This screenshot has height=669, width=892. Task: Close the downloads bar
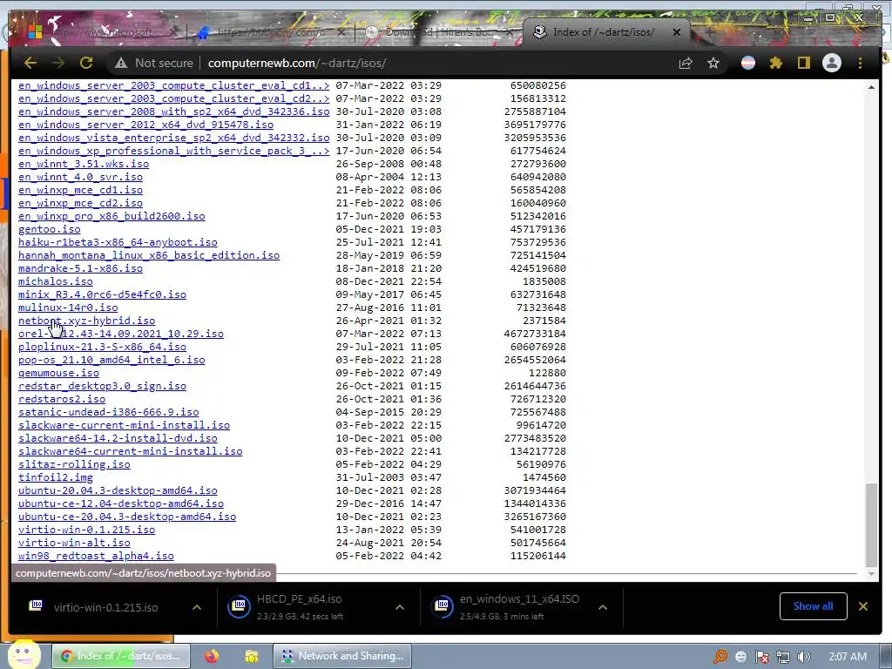[863, 606]
